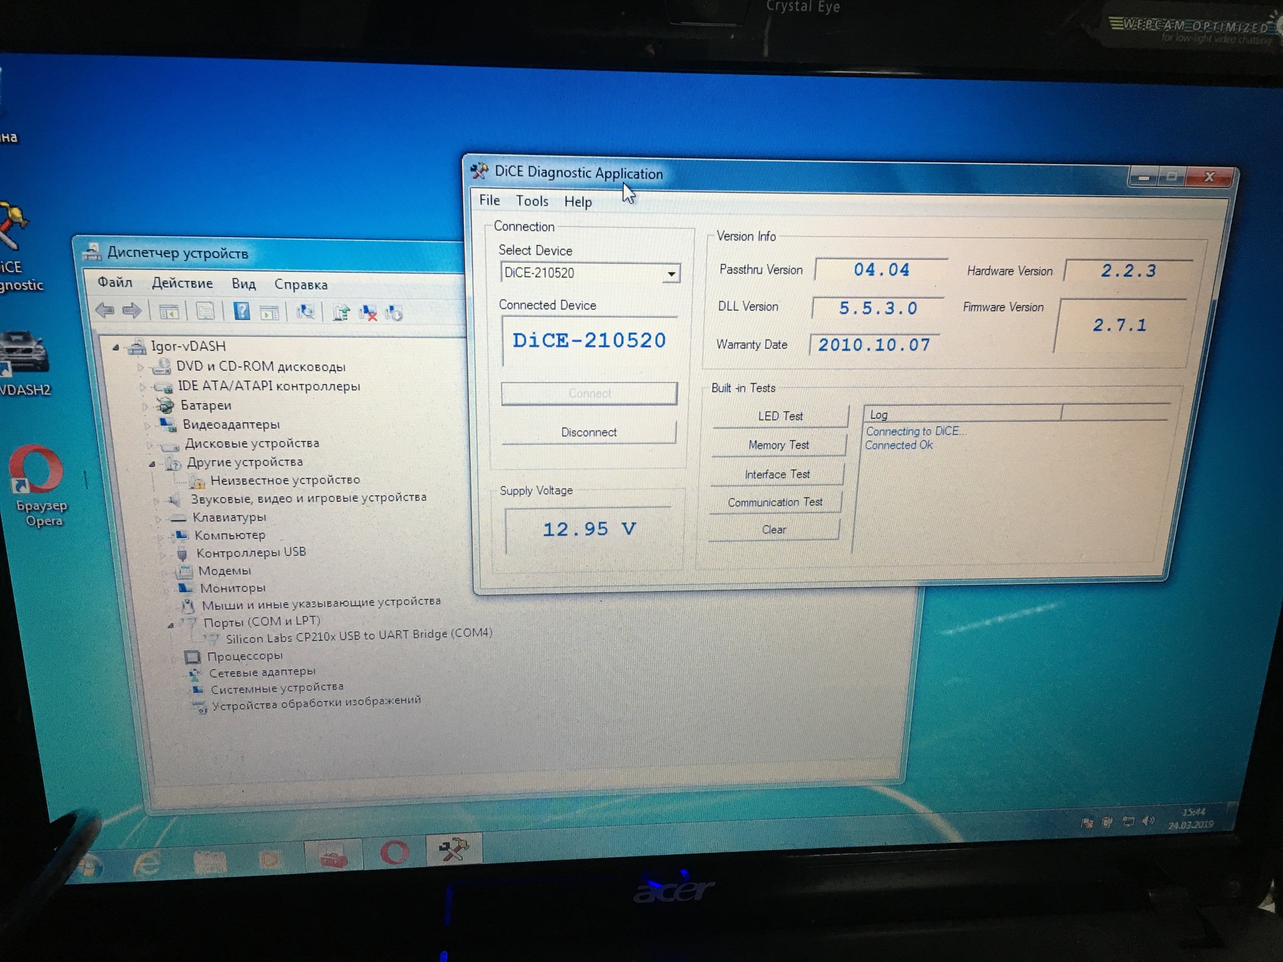Screen dimensions: 1283x962
Task: Click volume speaker icon in system tray
Action: click(x=1148, y=821)
